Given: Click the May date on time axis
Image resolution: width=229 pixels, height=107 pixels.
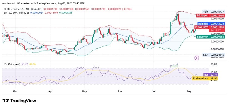Looking at the screenshot, I should pyautogui.click(x=85, y=91).
